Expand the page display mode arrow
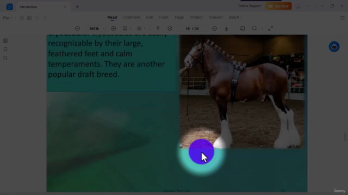The image size is (348, 195). point(130,29)
